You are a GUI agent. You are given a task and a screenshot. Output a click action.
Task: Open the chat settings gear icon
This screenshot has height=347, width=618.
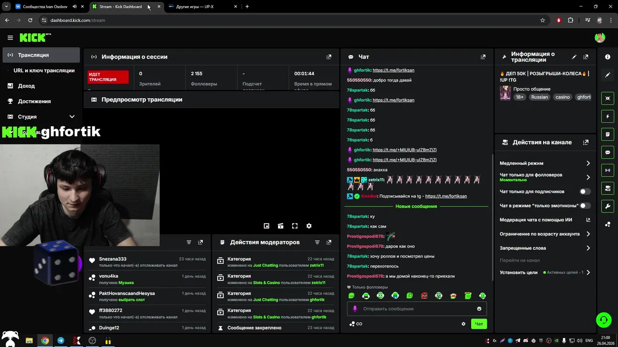[x=463, y=324]
